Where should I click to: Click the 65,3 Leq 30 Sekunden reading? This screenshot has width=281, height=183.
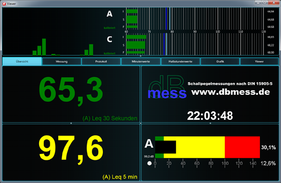pos(71,91)
